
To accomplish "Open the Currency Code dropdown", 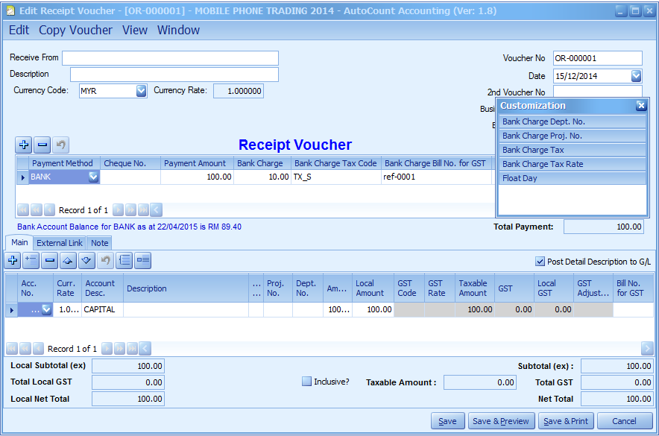I will click(141, 90).
